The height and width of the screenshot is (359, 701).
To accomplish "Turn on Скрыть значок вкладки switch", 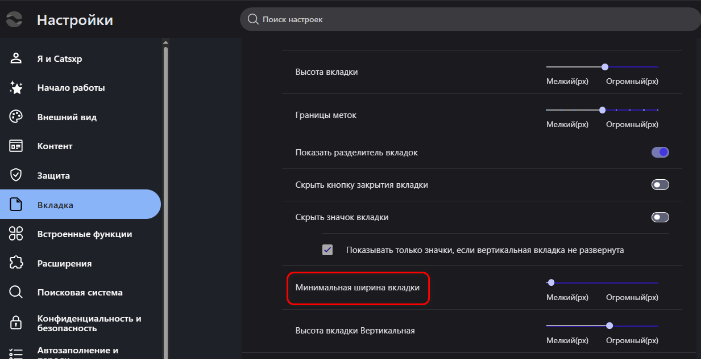I will pos(660,217).
